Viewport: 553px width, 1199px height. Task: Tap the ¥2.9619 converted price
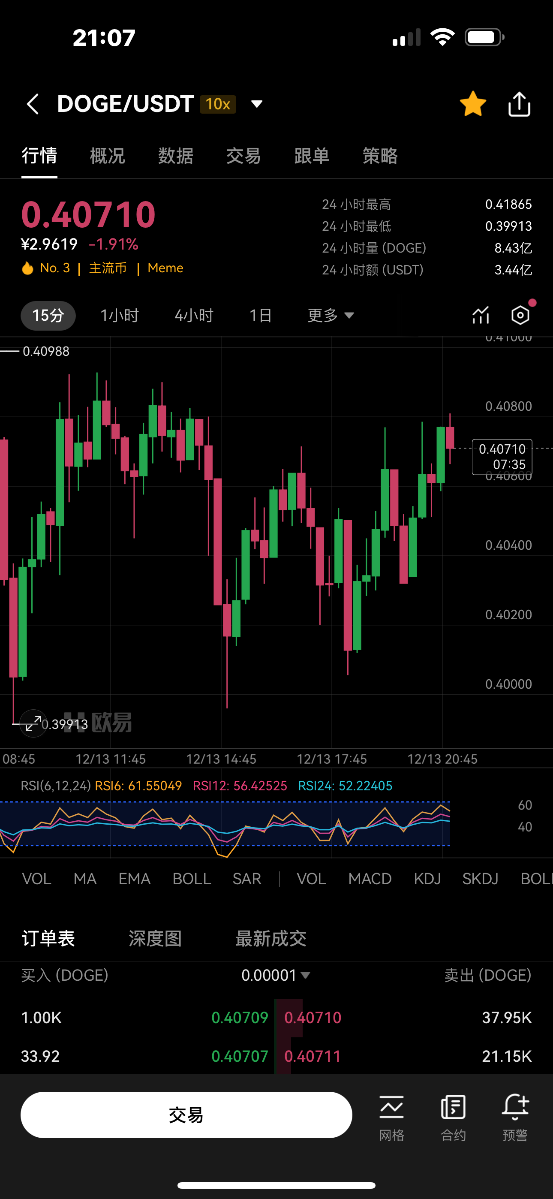tap(49, 244)
